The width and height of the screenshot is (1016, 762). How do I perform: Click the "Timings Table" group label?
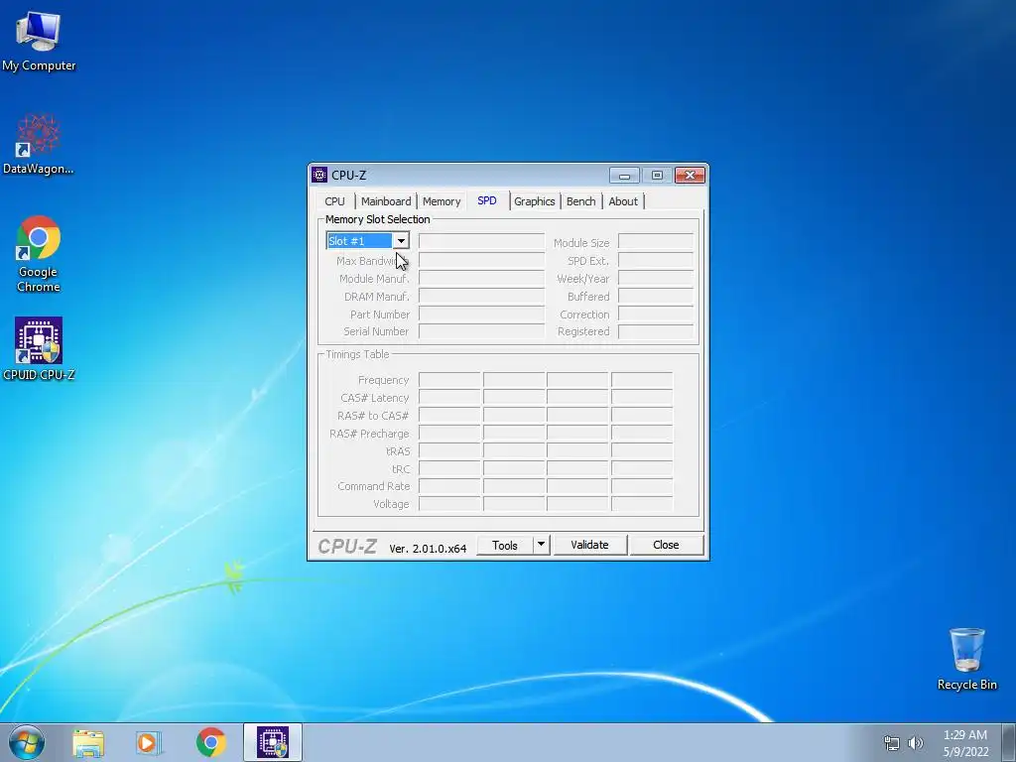click(x=357, y=354)
